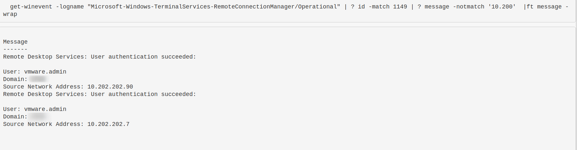Image resolution: width=577 pixels, height=150 pixels.
Task: Click the word "wrap" on second command line
Action: point(10,14)
